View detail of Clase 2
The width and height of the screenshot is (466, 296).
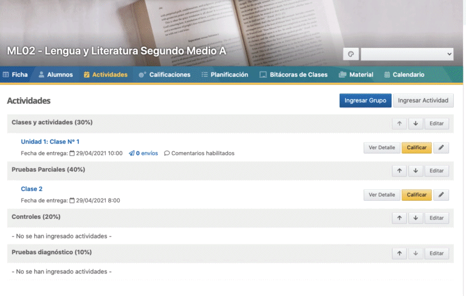382,194
